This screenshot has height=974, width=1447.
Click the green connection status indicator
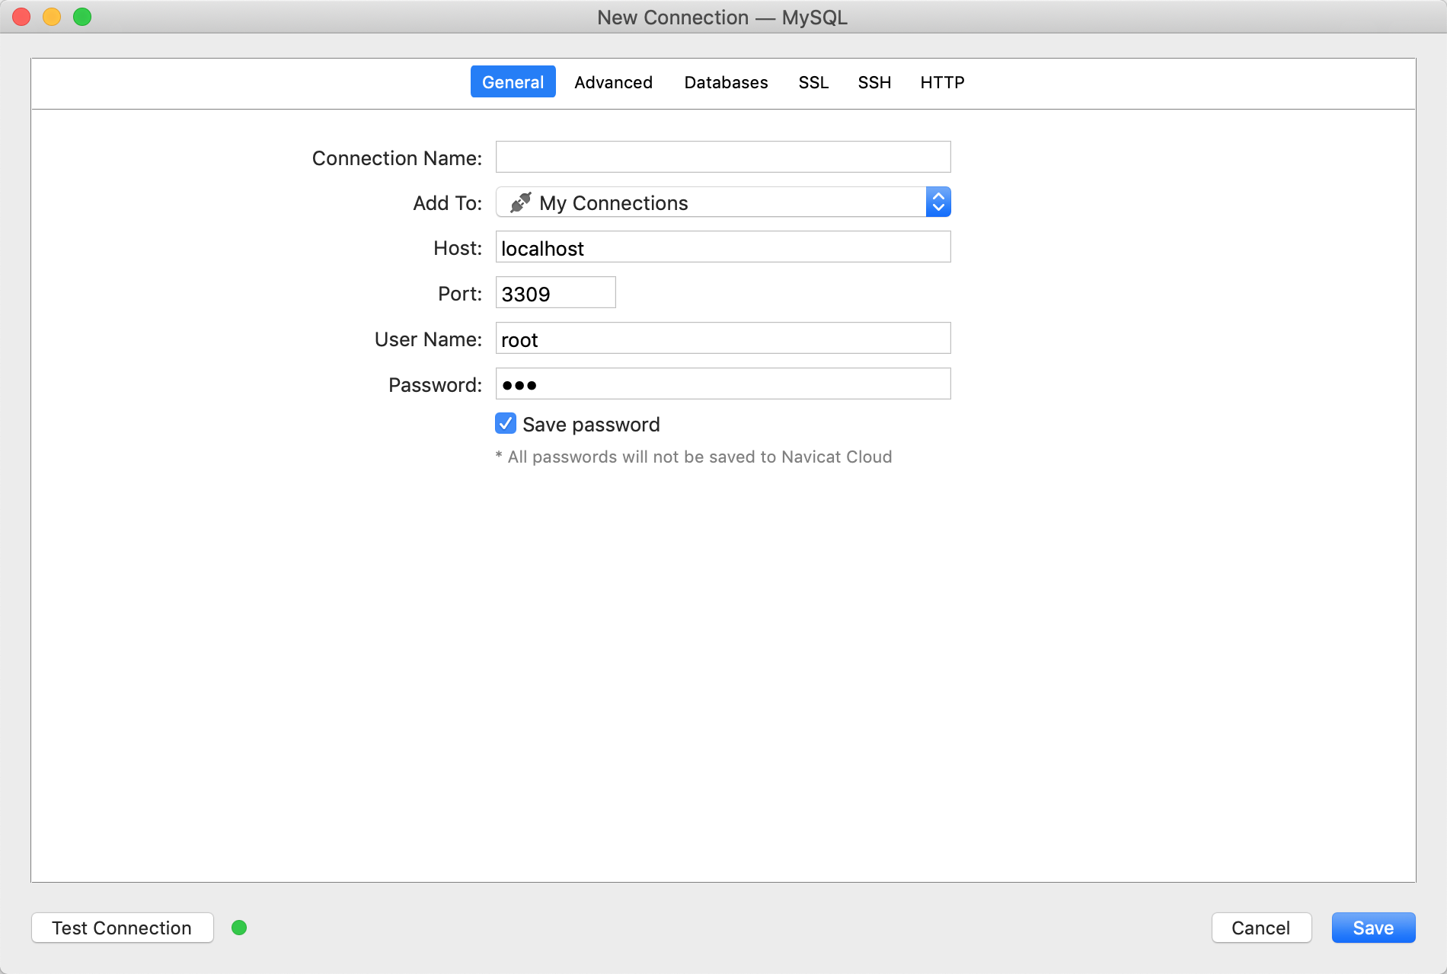(239, 928)
